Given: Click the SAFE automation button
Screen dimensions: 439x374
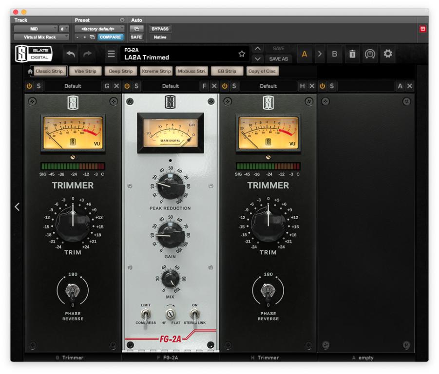Looking at the screenshot, I should tap(136, 37).
